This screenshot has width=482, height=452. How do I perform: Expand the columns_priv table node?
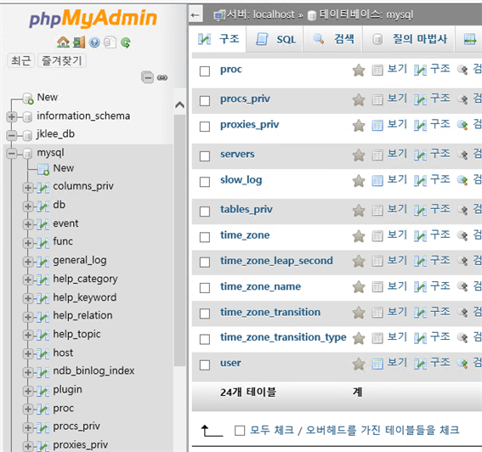[x=28, y=188]
